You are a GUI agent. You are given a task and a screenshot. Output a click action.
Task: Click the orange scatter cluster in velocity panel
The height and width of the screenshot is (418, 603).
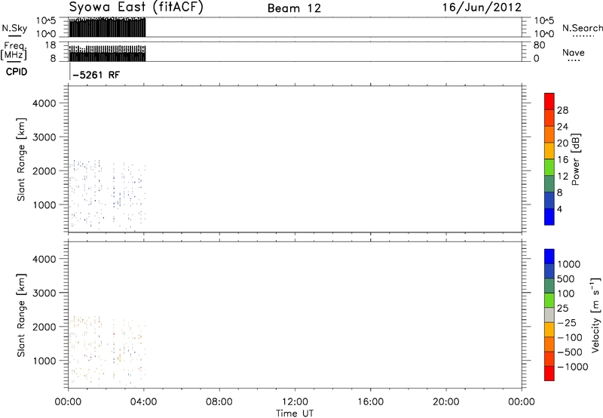tap(107, 351)
